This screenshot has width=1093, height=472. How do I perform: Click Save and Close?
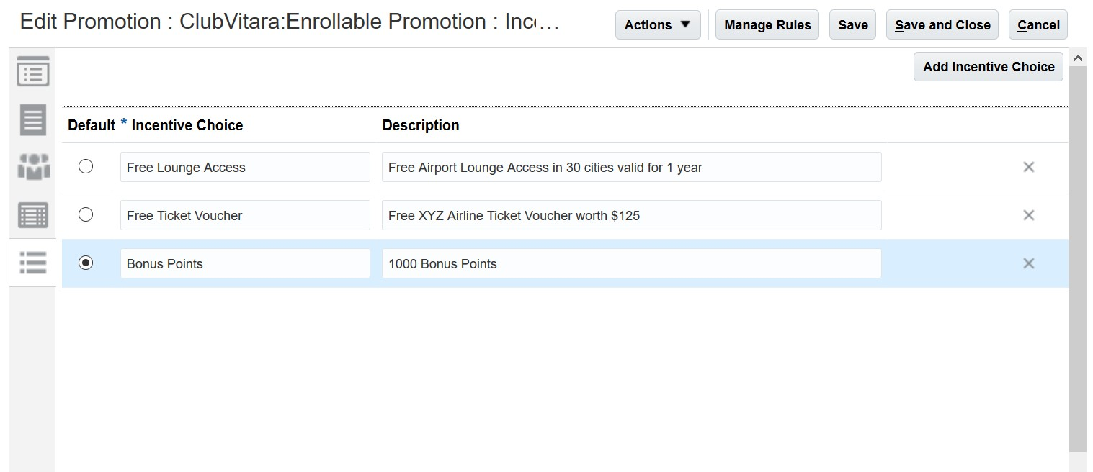pos(942,25)
